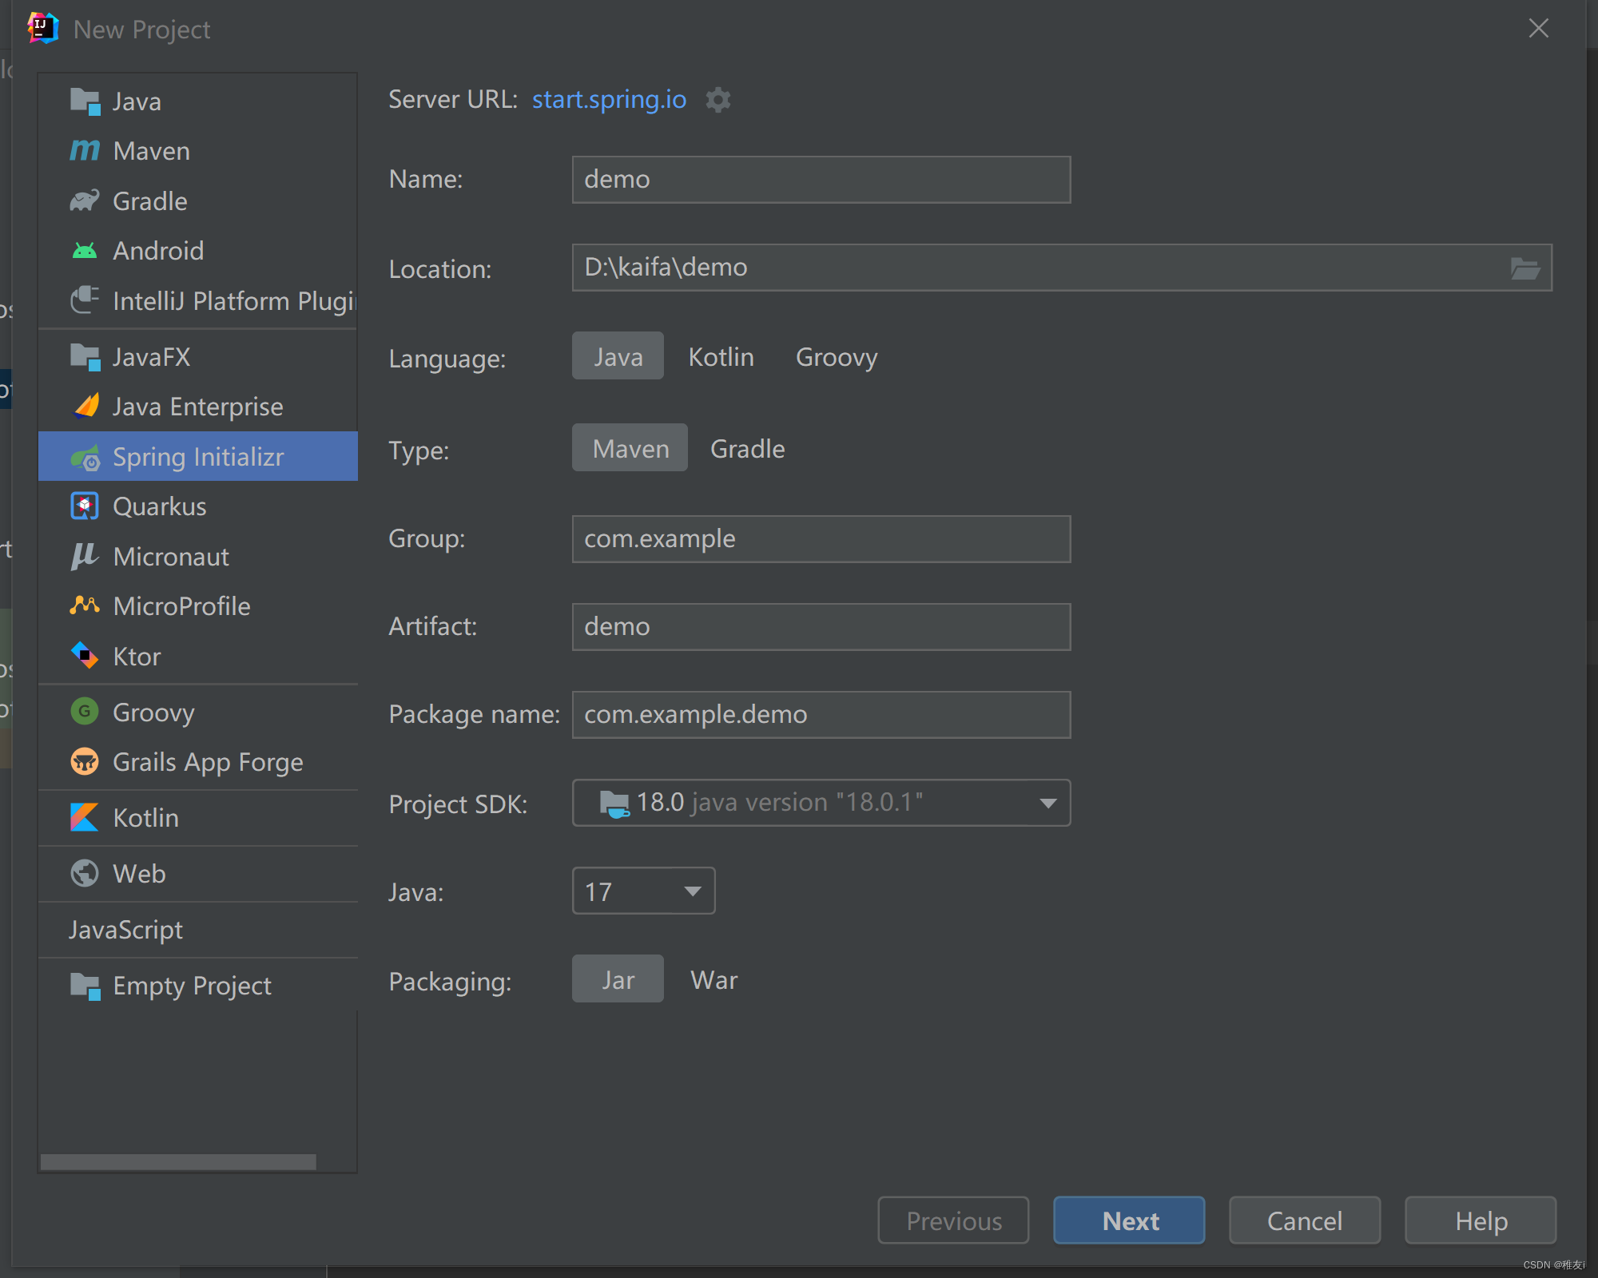1598x1278 pixels.
Task: Click the Group input field
Action: 821,539
